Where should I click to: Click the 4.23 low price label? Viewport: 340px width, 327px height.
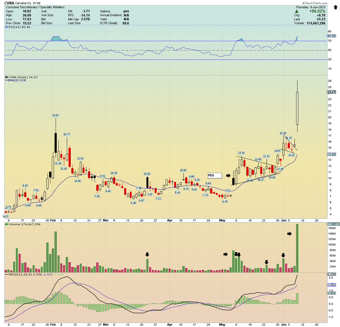click(x=6, y=216)
